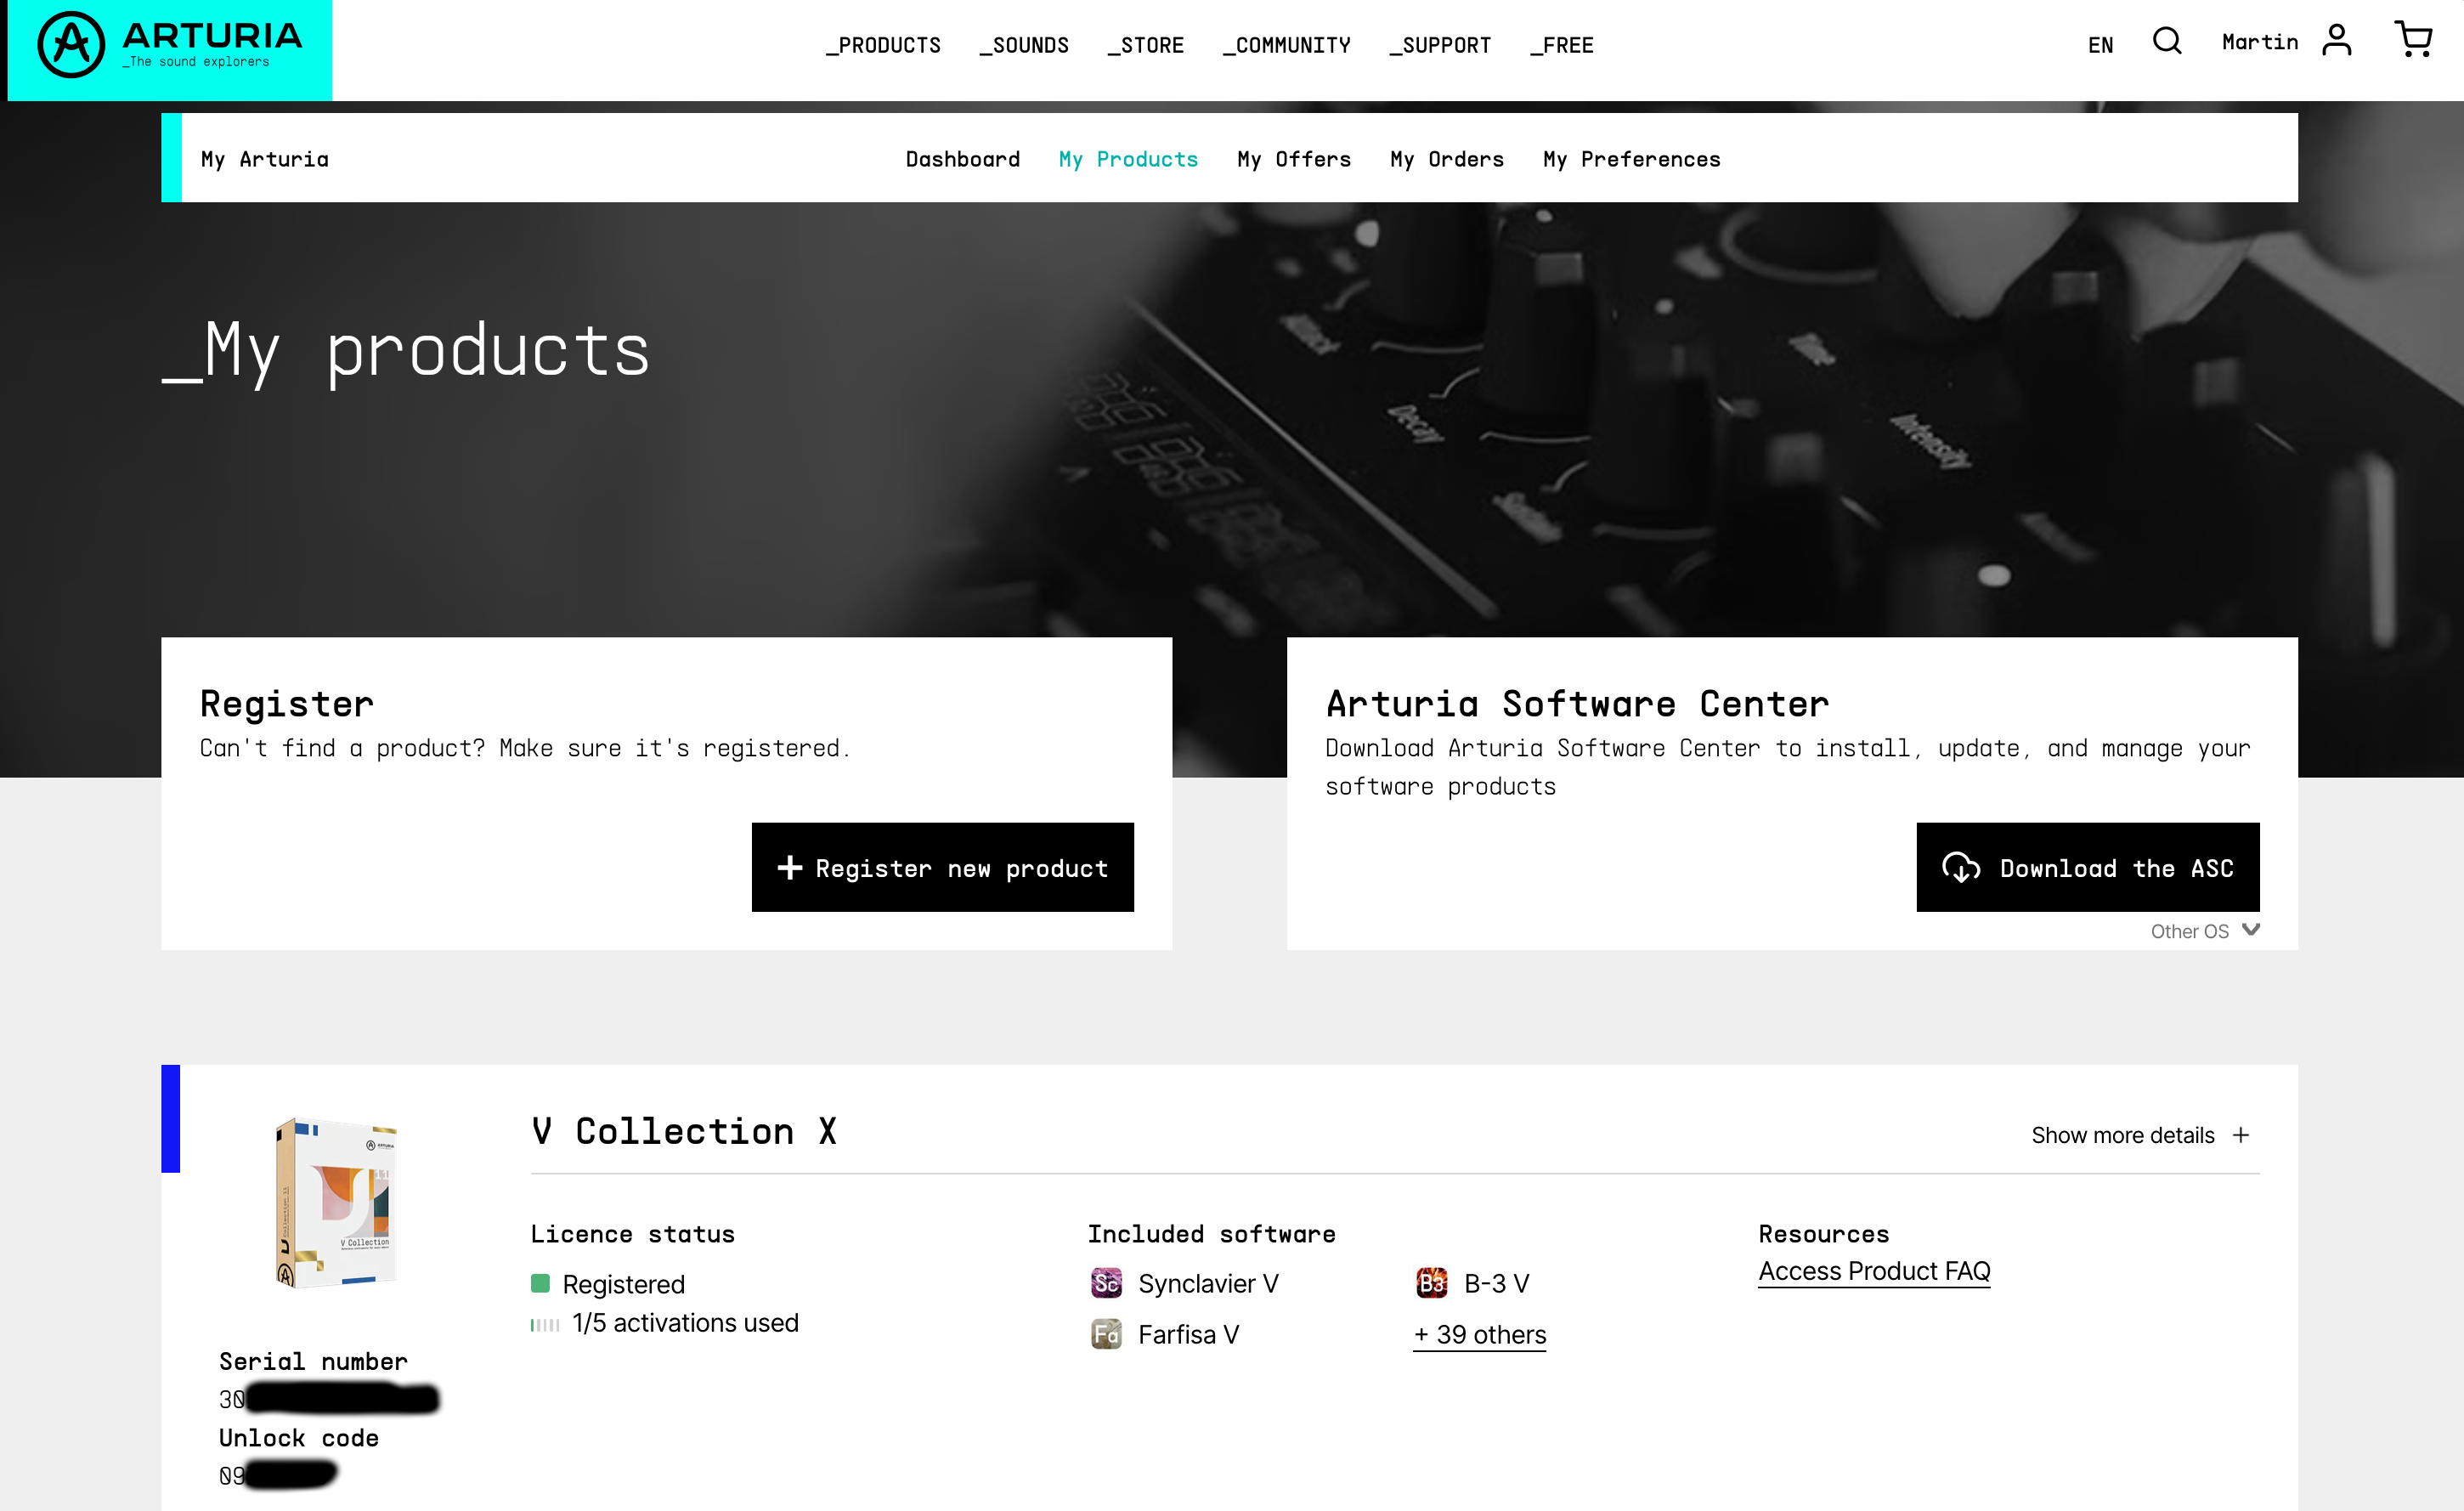Switch to the My Orders tab
This screenshot has width=2464, height=1511.
point(1447,159)
